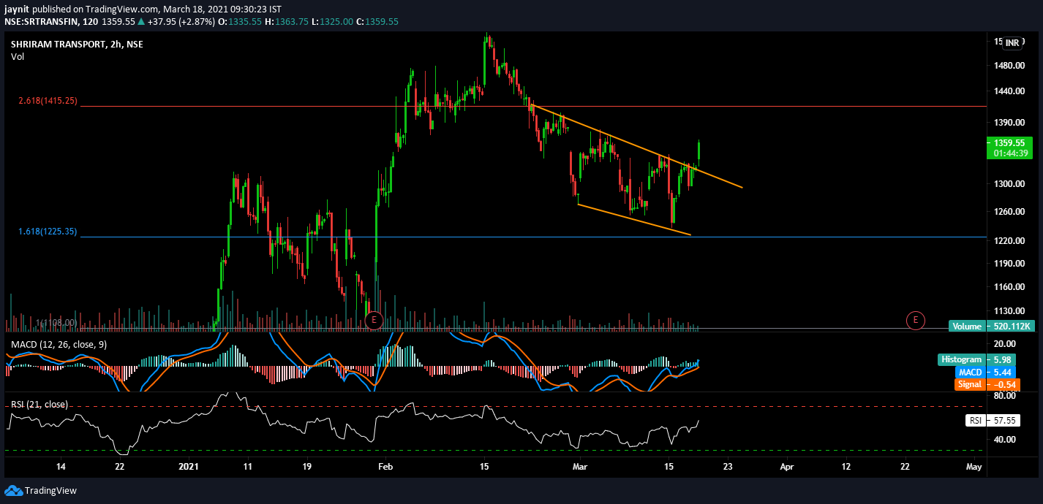Screen dimensions: 1043x504
Task: Open the earnings marker near late April
Action: coord(915,319)
